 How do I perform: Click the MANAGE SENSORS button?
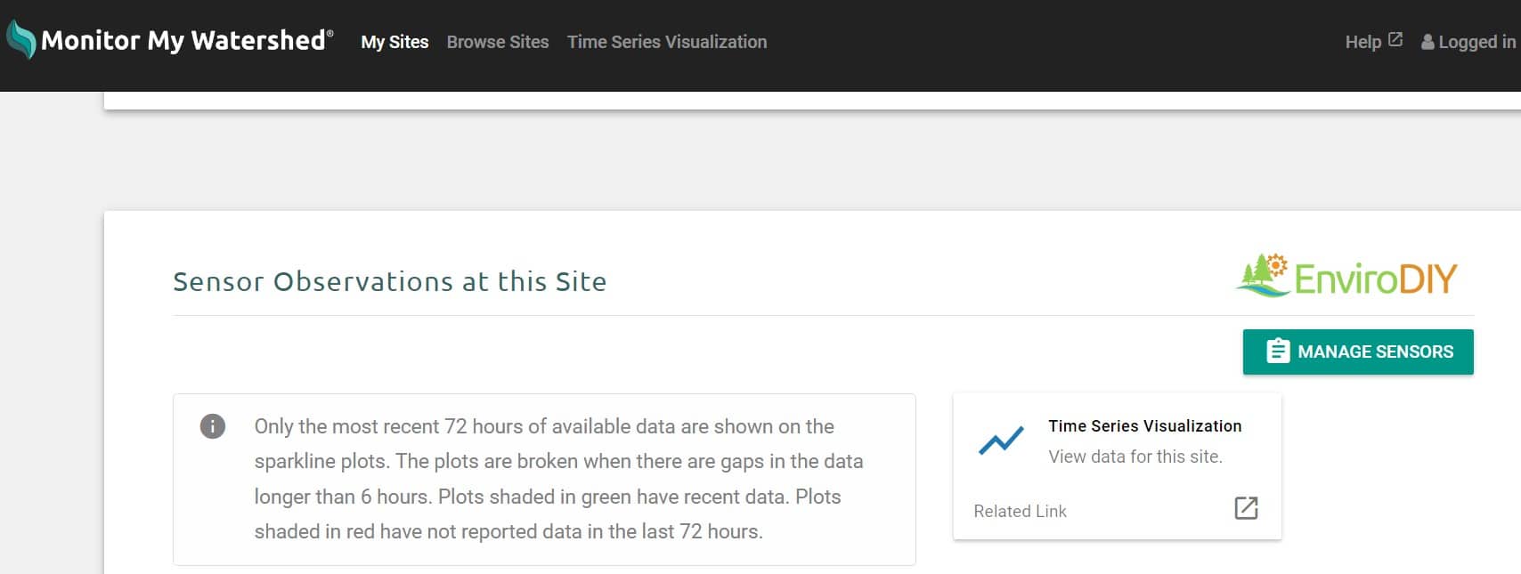1357,351
